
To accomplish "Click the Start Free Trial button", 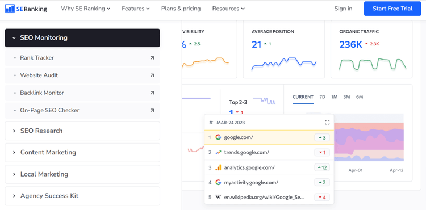I will 392,9.
